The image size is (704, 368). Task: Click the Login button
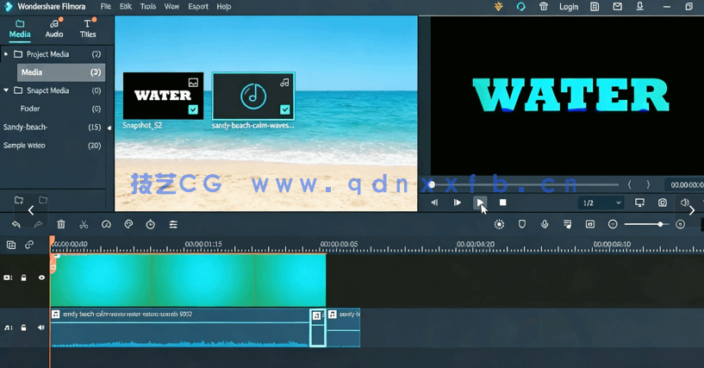(x=569, y=7)
